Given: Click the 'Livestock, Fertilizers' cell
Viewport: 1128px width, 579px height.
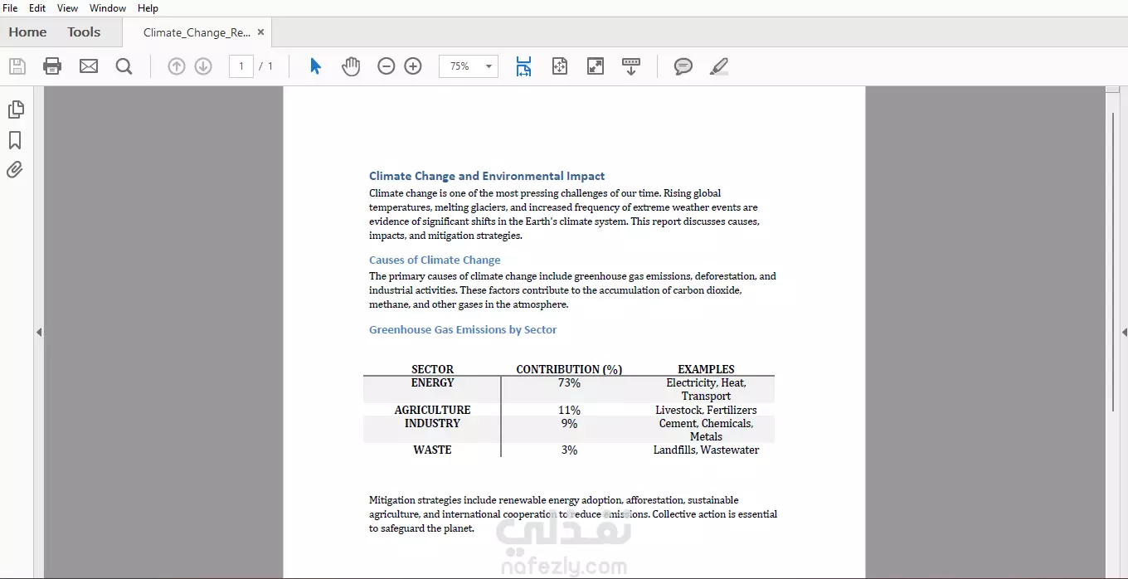Looking at the screenshot, I should (706, 410).
